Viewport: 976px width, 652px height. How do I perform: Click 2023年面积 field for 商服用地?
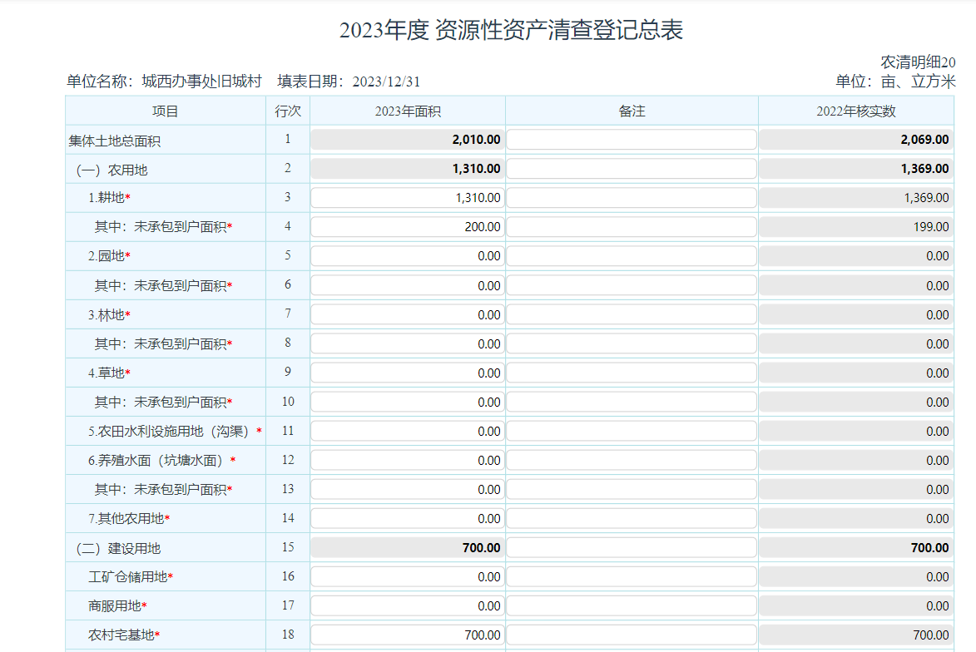pos(408,606)
